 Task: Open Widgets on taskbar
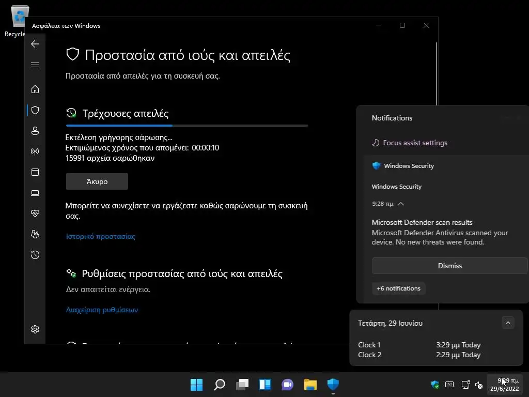click(265, 385)
